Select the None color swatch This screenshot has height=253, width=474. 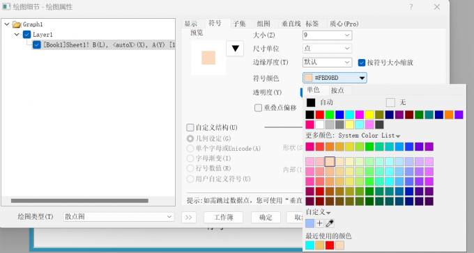coord(390,103)
